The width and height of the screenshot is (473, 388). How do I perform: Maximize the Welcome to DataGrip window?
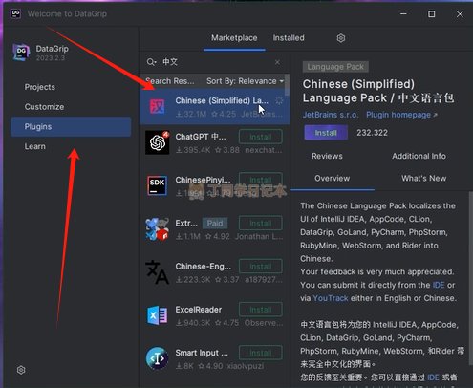431,14
